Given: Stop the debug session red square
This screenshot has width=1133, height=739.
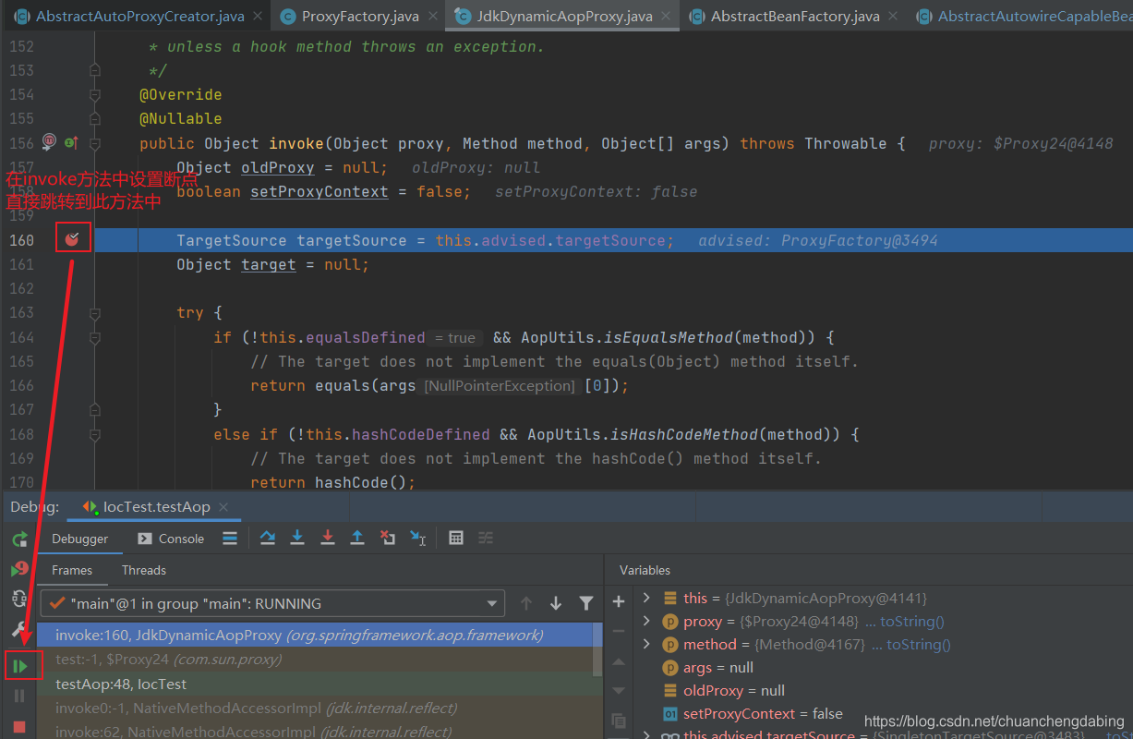Looking at the screenshot, I should click(19, 727).
